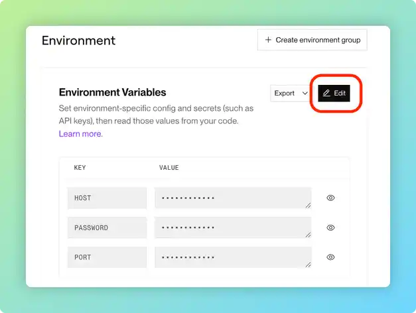The width and height of the screenshot is (416, 313).
Task: Click the pencil icon on Edit button
Action: [326, 94]
